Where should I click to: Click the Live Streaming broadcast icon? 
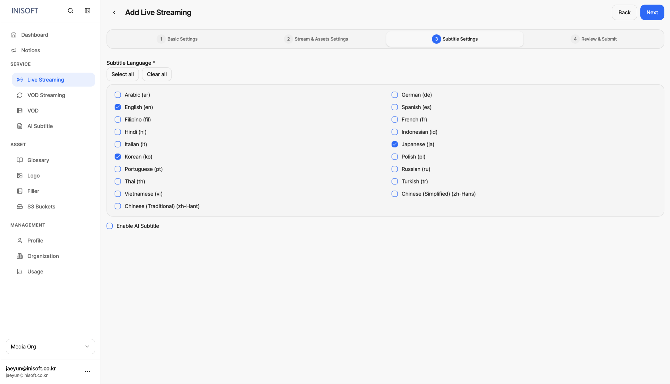(20, 80)
